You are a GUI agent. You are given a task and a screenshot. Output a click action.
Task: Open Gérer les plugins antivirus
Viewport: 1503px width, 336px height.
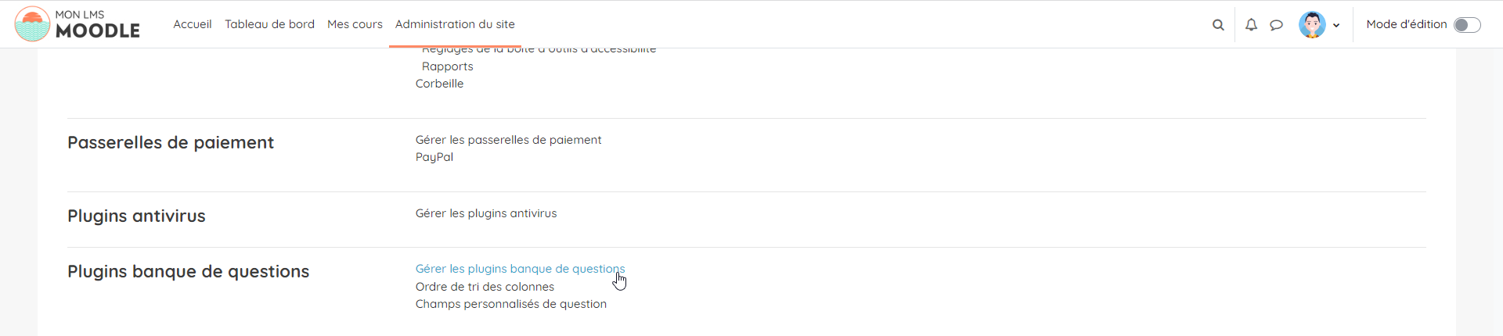(x=486, y=213)
